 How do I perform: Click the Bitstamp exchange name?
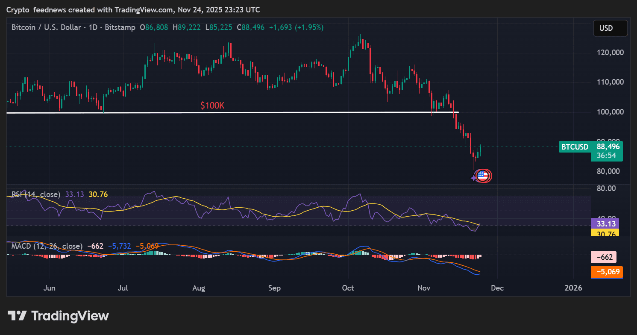click(121, 27)
